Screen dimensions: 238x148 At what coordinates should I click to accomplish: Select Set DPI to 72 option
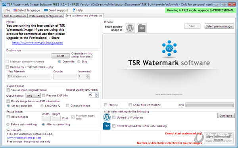point(42,106)
